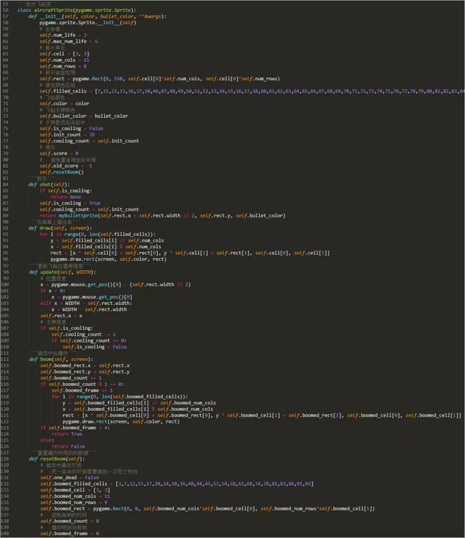Screen dimensions: 465x538
Task: Click 'if self.boomed_frame > 4:' condition
Action: pos(75,428)
